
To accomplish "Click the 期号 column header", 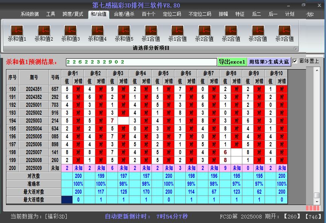I will [34, 77].
